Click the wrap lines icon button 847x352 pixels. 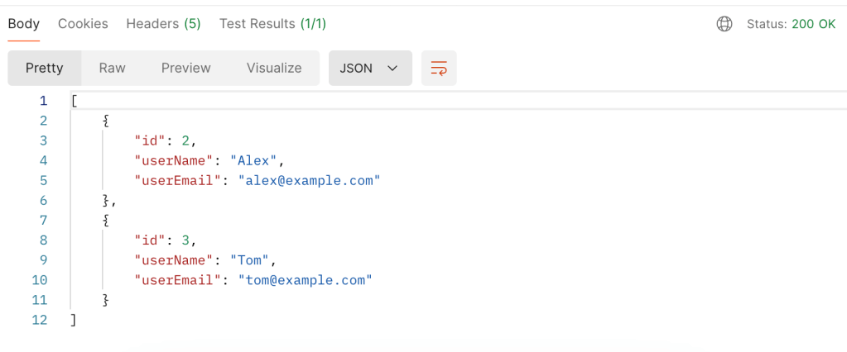(439, 69)
